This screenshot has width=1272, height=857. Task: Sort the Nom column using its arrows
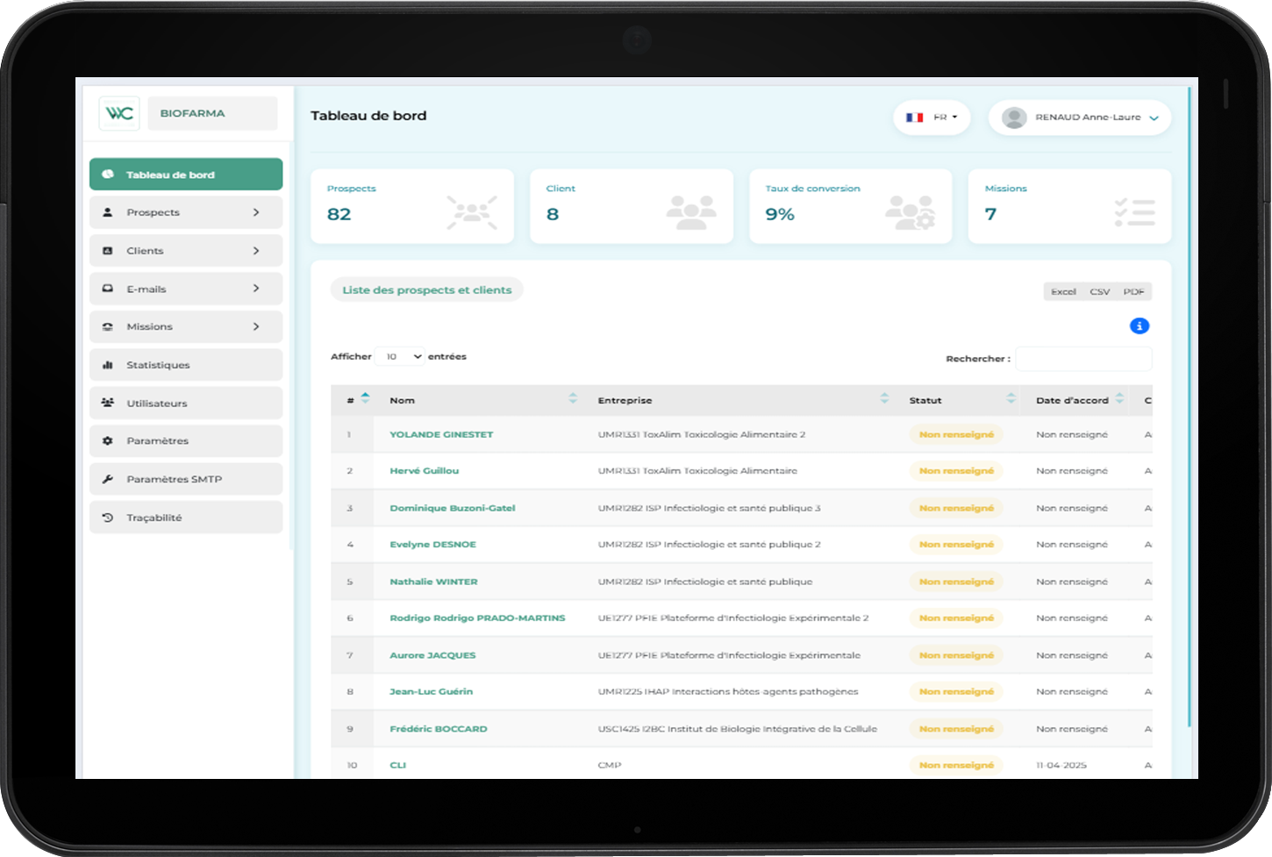(x=575, y=399)
